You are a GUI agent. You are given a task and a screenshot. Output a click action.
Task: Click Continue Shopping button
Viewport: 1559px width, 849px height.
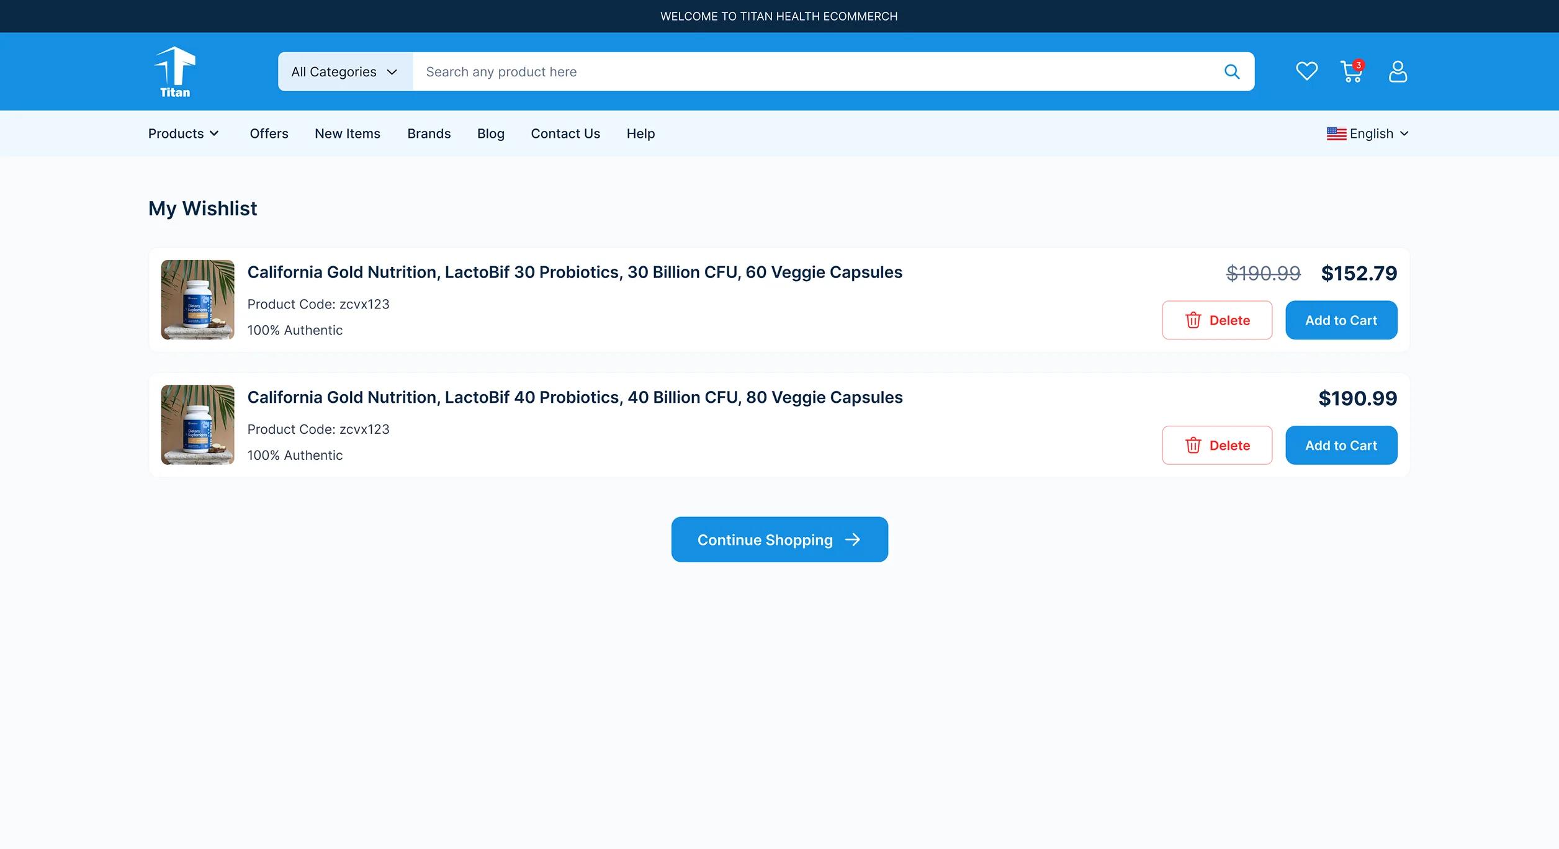[x=779, y=539]
